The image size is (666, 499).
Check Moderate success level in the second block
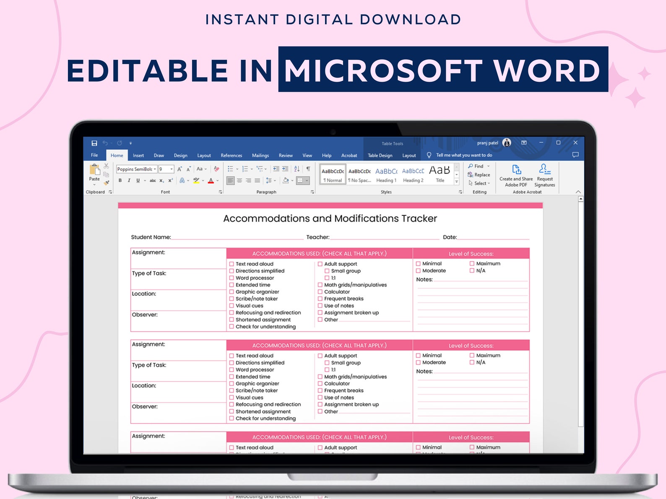coord(418,362)
